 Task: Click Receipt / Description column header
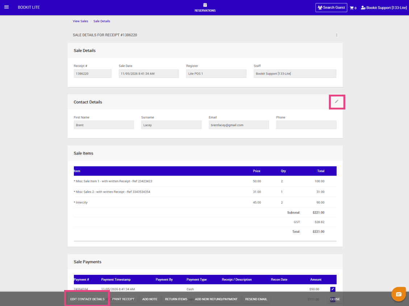pyautogui.click(x=237, y=280)
